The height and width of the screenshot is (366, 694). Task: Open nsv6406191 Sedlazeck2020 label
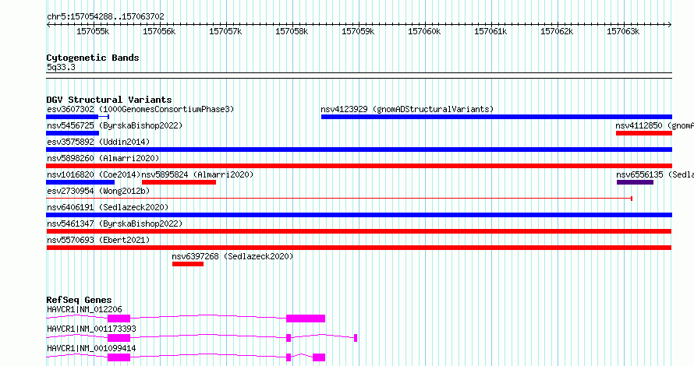tap(108, 207)
